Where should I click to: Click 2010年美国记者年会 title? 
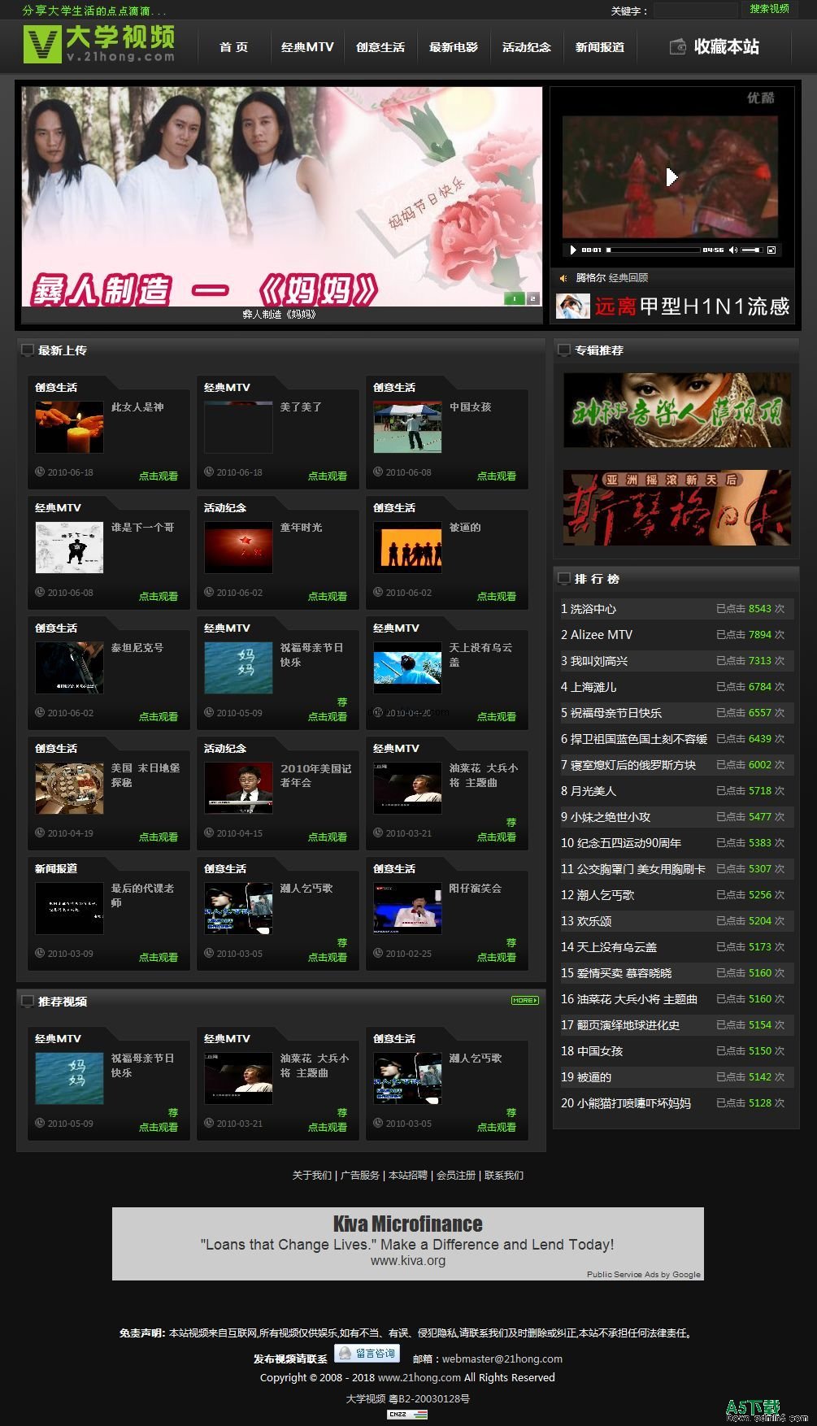pyautogui.click(x=315, y=776)
